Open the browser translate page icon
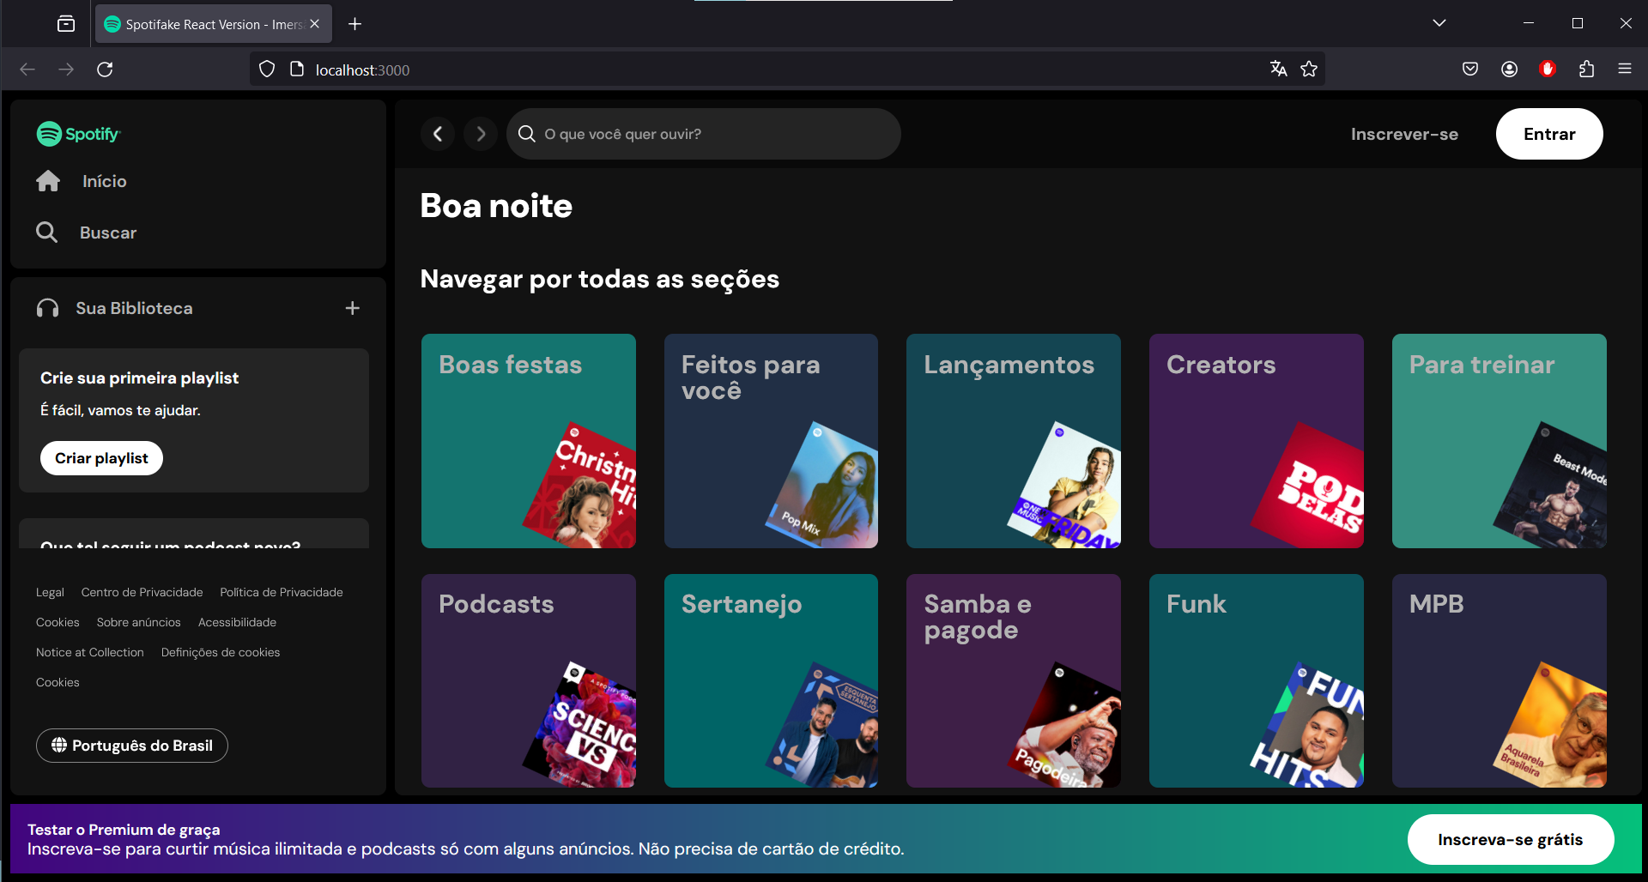1648x882 pixels. [1278, 69]
